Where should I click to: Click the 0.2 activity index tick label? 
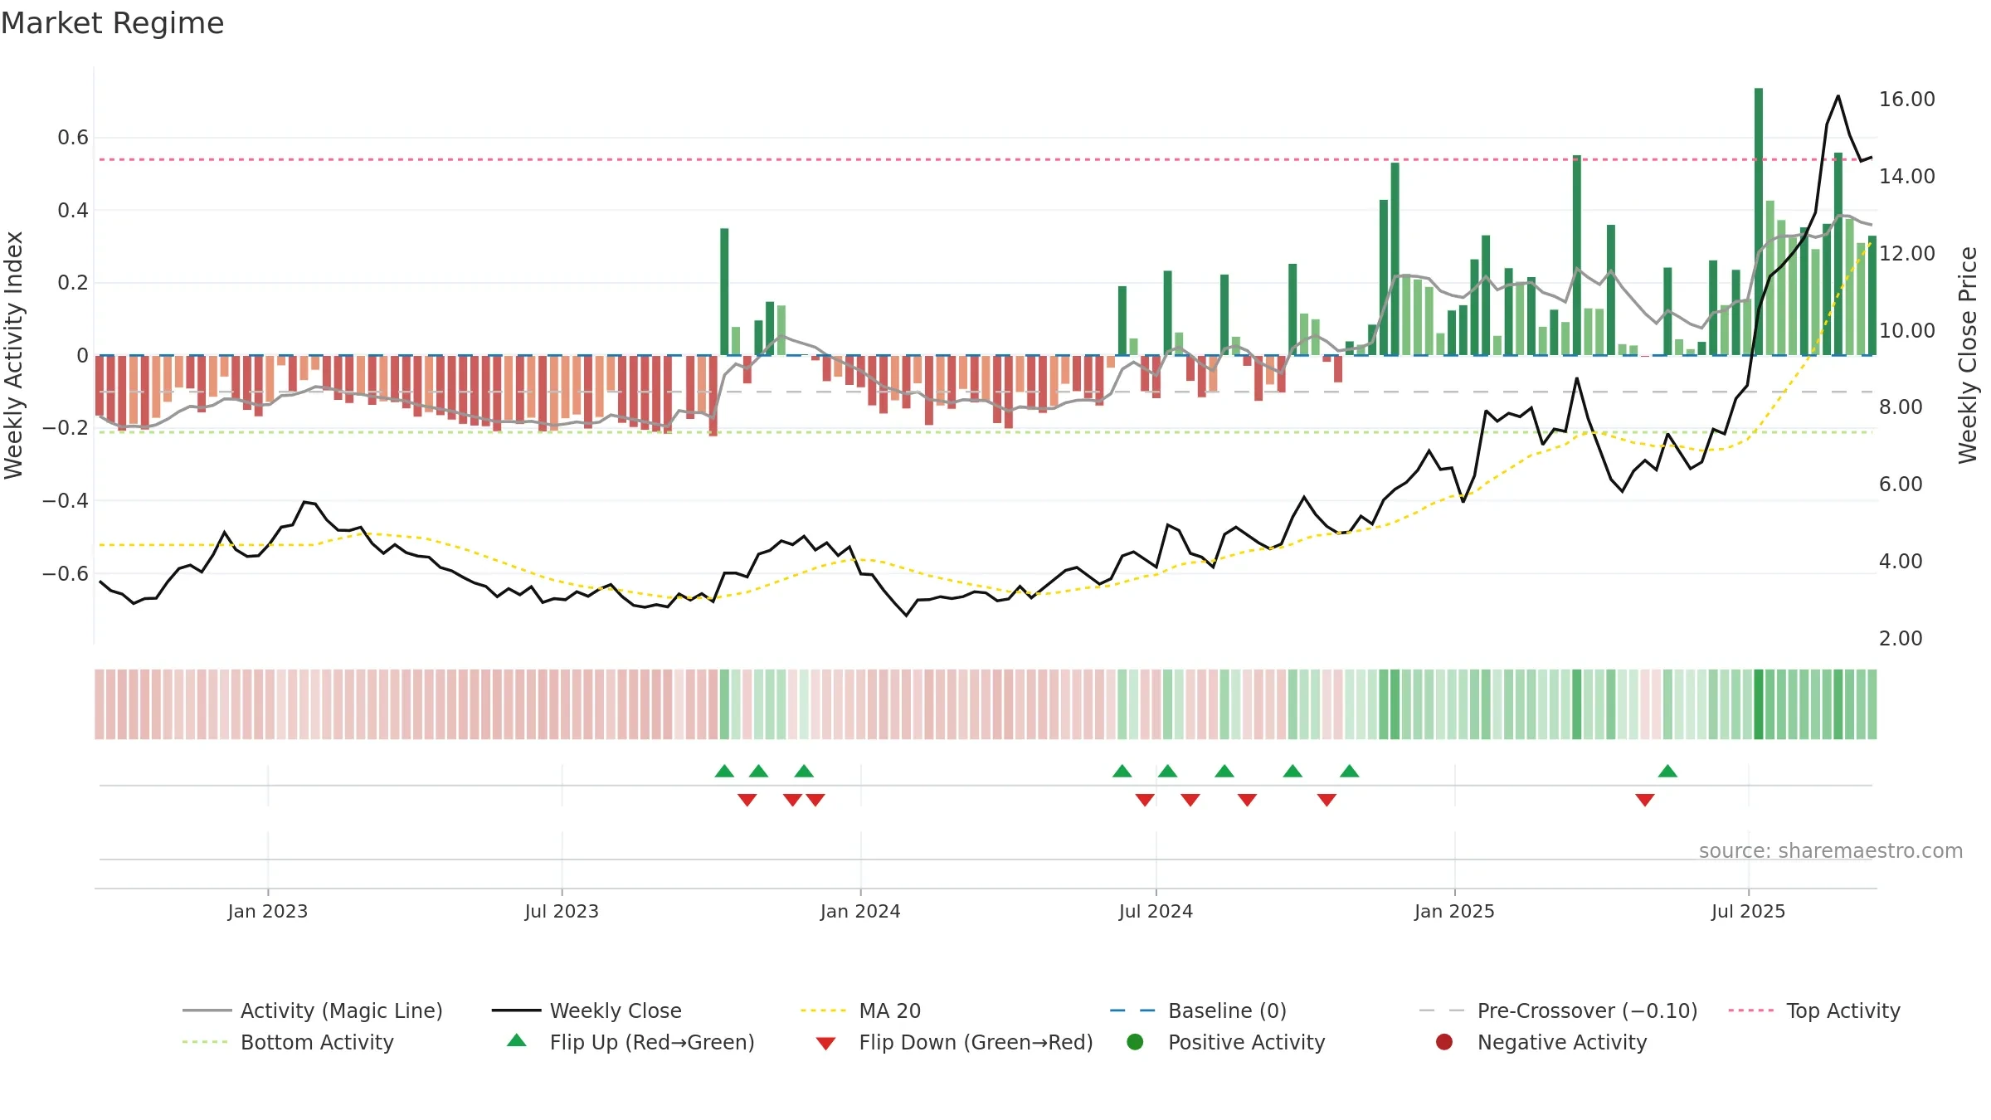73,283
